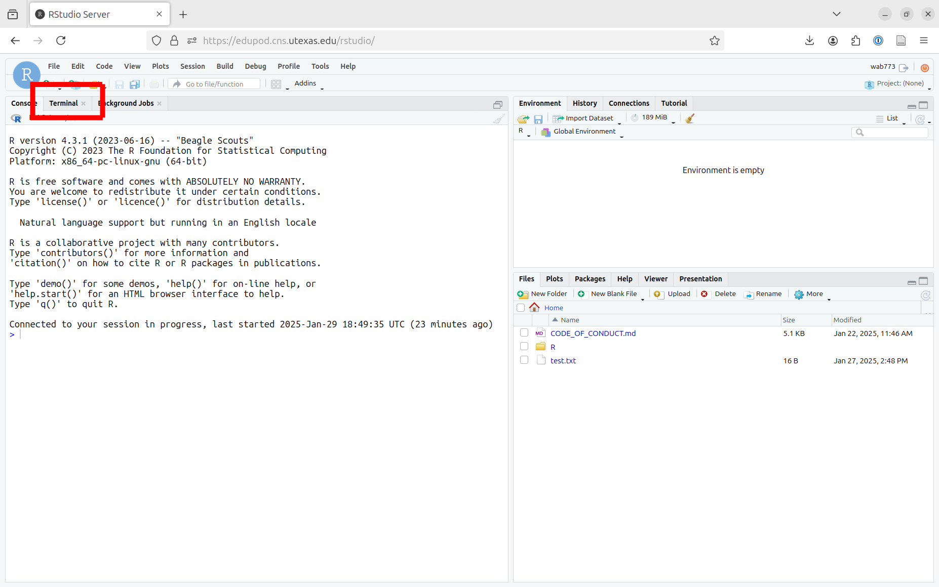939x587 pixels.
Task: Click the R folder icon in Files list
Action: click(x=541, y=347)
